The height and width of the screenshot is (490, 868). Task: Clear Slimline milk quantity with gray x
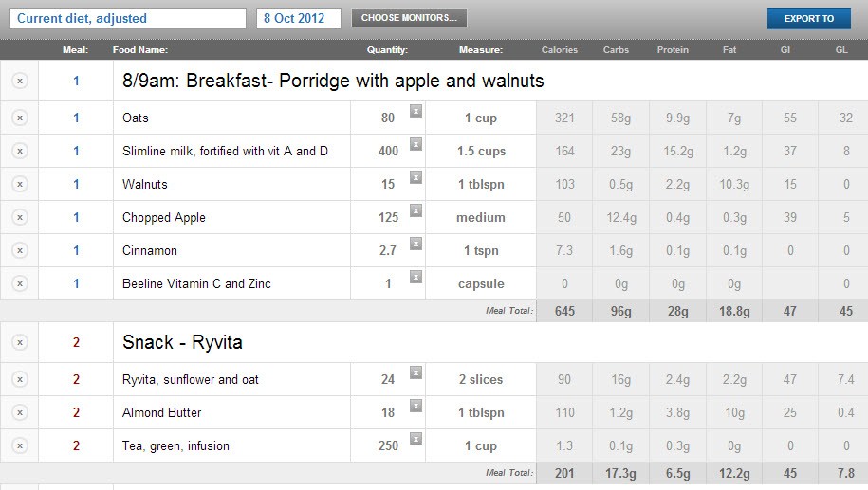click(x=416, y=144)
